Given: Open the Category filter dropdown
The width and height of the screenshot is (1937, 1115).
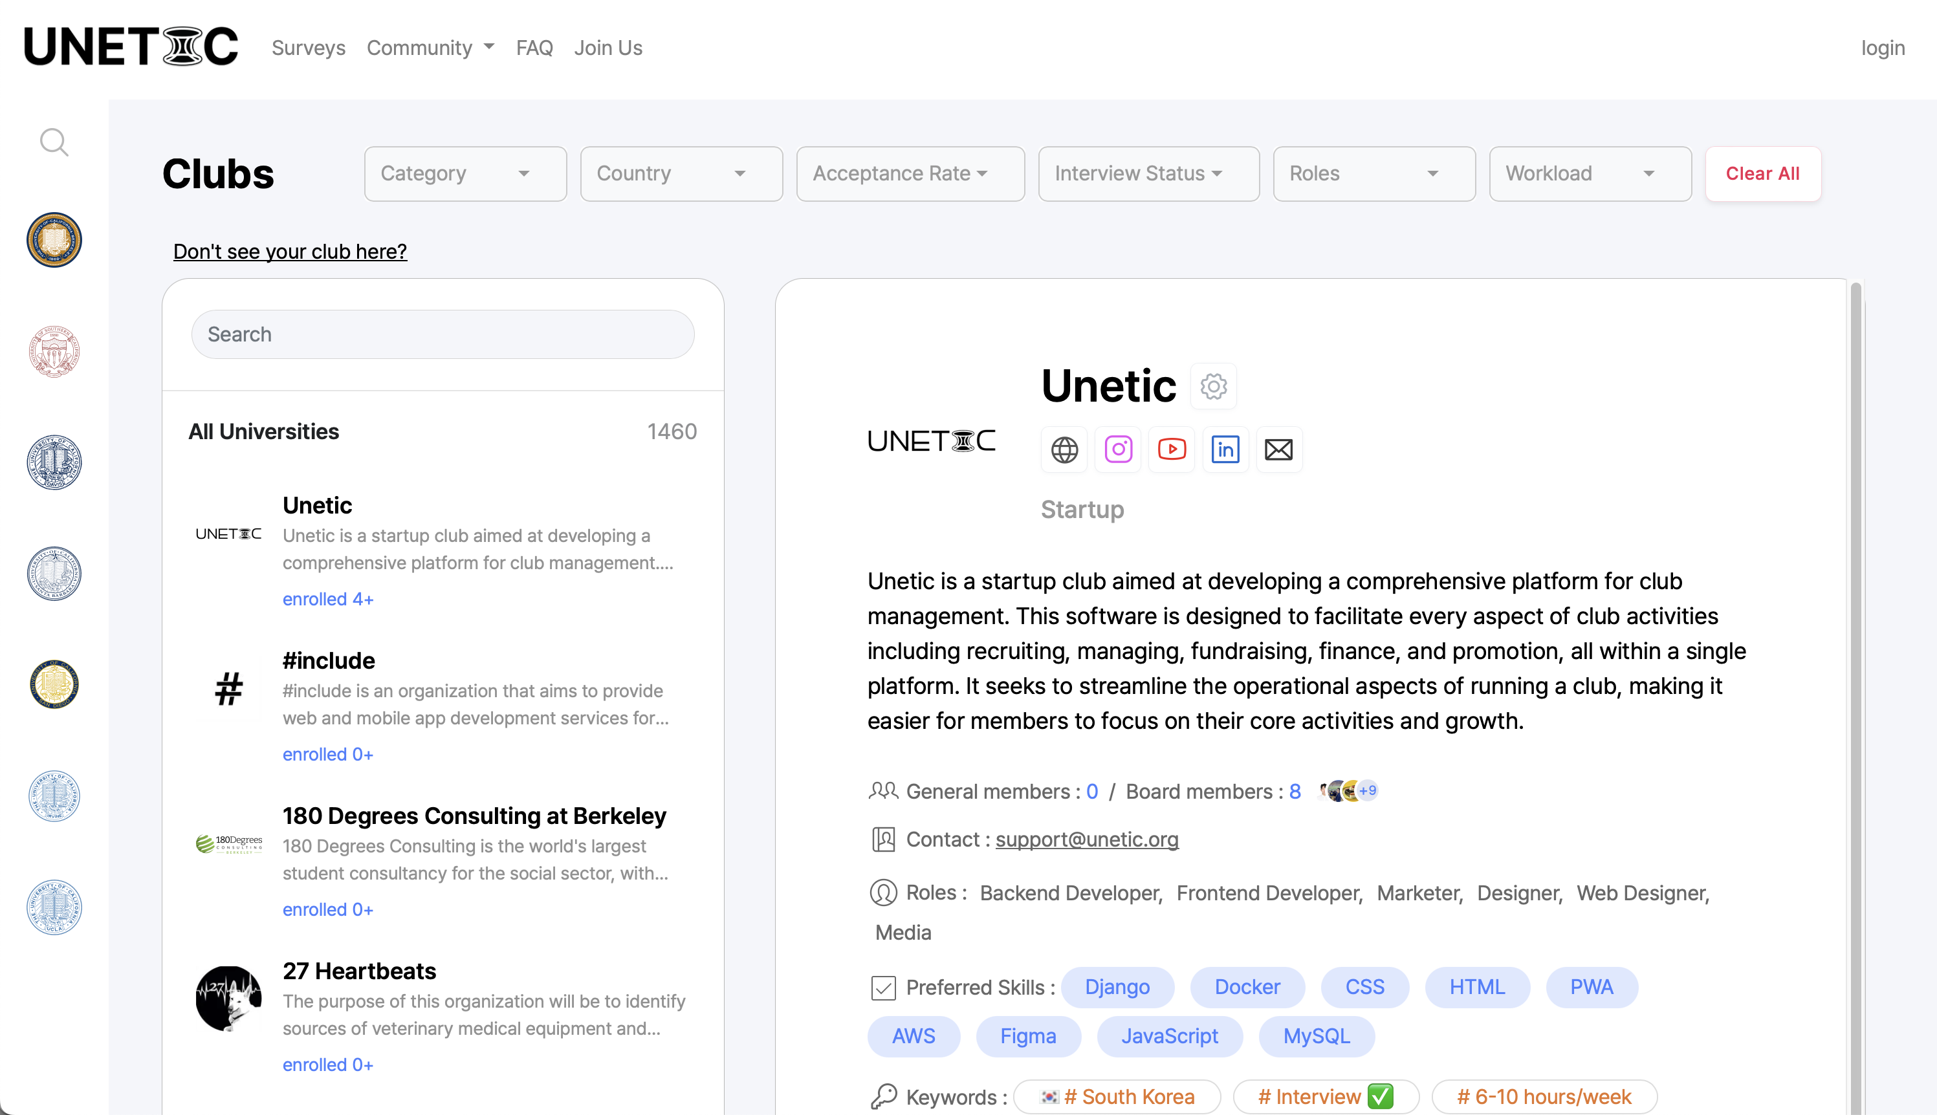Looking at the screenshot, I should (464, 173).
